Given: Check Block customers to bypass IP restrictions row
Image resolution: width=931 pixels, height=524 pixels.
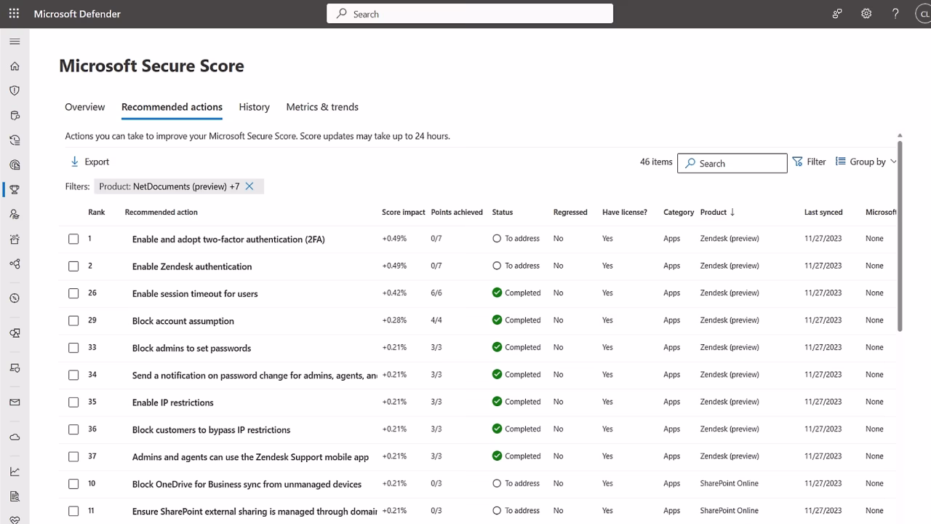Looking at the screenshot, I should coord(73,429).
